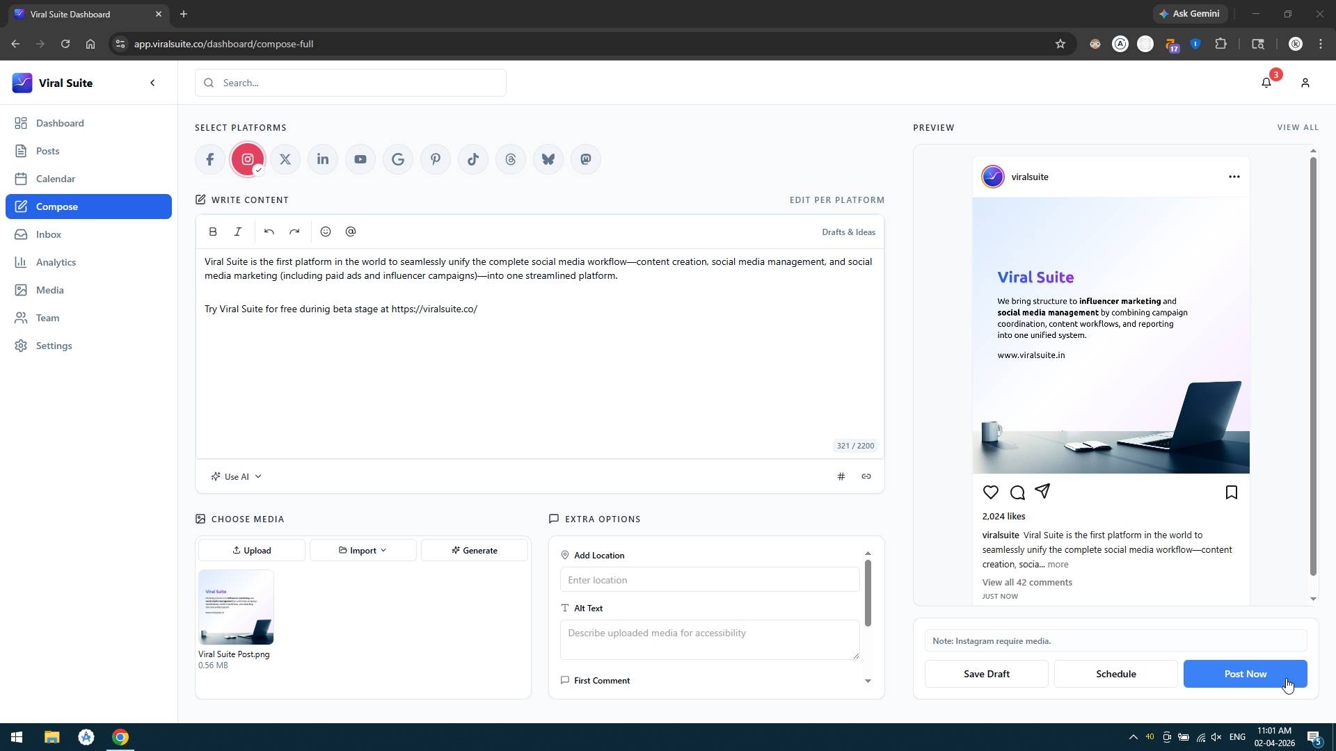
Task: Select the Mastodon platform icon
Action: click(586, 159)
